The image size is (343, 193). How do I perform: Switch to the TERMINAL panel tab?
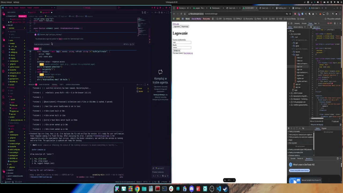[54, 85]
